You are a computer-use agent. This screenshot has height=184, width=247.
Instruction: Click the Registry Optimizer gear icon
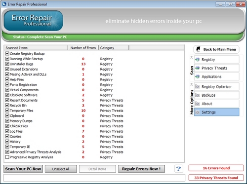point(197,87)
